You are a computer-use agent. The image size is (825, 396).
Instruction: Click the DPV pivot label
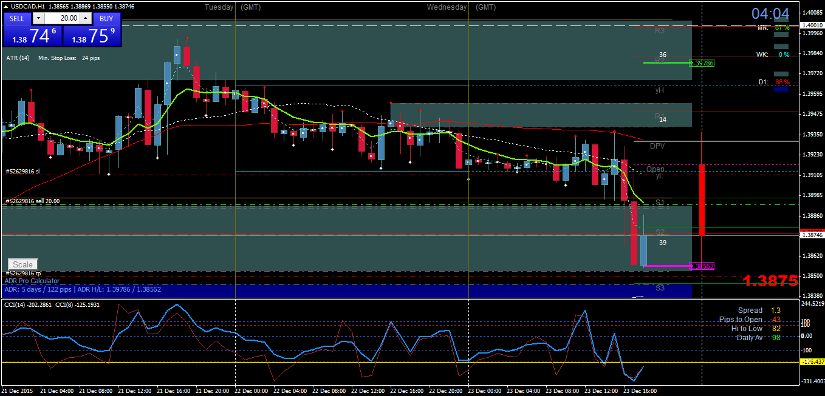tap(657, 146)
